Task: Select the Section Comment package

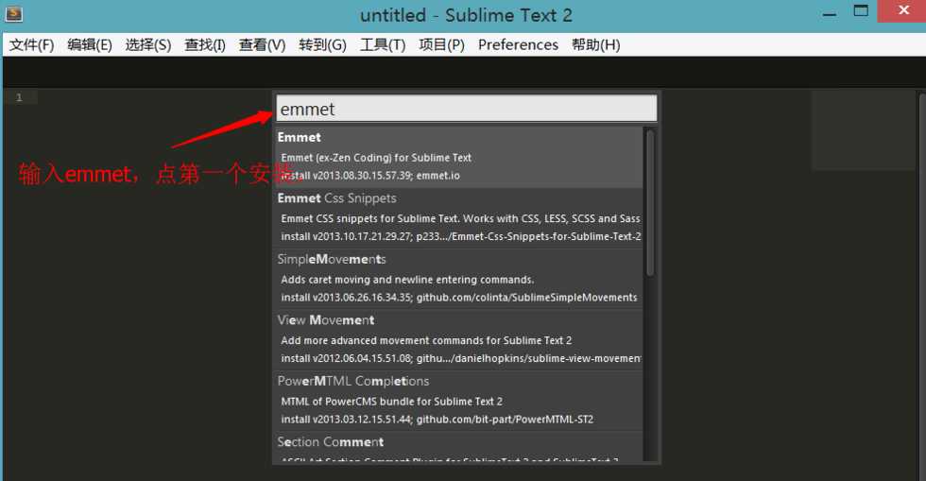Action: 459,447
